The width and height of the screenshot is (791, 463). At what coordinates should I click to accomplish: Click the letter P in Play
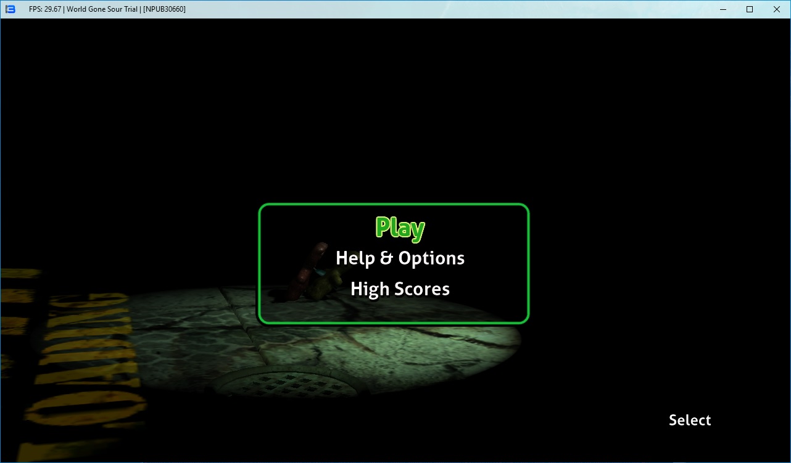click(x=384, y=227)
